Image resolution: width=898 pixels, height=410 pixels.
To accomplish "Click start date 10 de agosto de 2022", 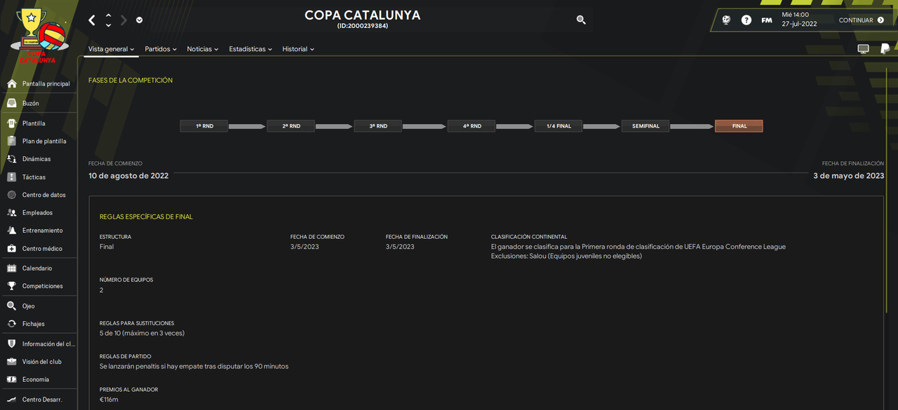I will [128, 176].
